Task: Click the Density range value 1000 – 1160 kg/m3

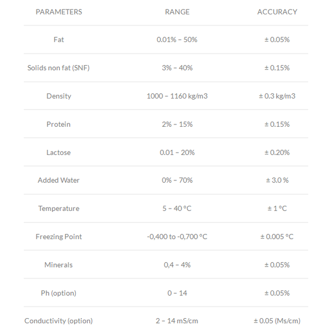Action: point(177,96)
